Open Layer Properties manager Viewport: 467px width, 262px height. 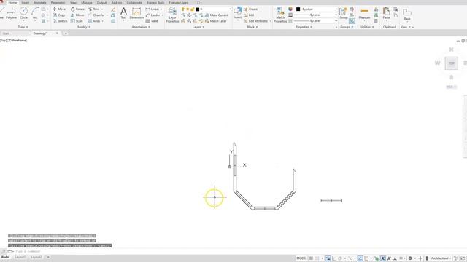point(172,15)
